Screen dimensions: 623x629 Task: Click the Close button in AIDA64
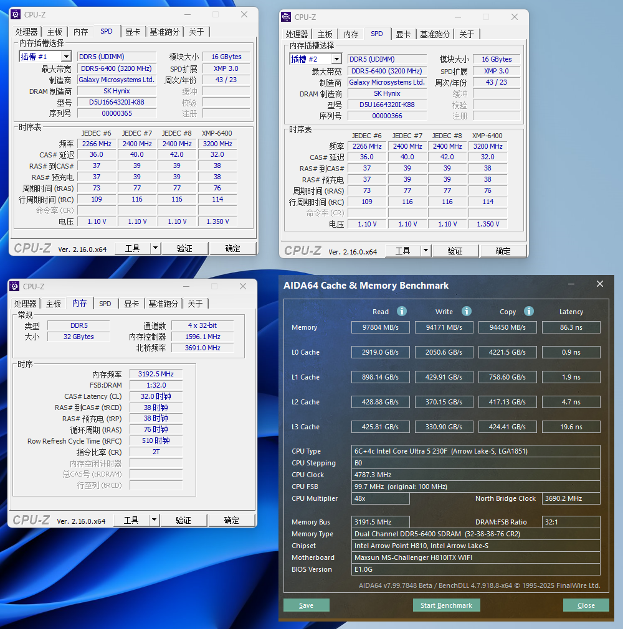pyautogui.click(x=586, y=605)
